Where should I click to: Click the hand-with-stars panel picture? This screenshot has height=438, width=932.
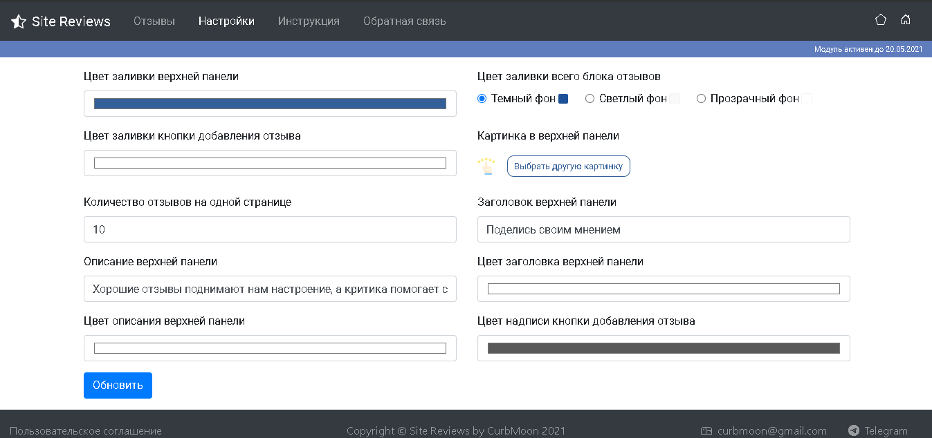tap(487, 166)
